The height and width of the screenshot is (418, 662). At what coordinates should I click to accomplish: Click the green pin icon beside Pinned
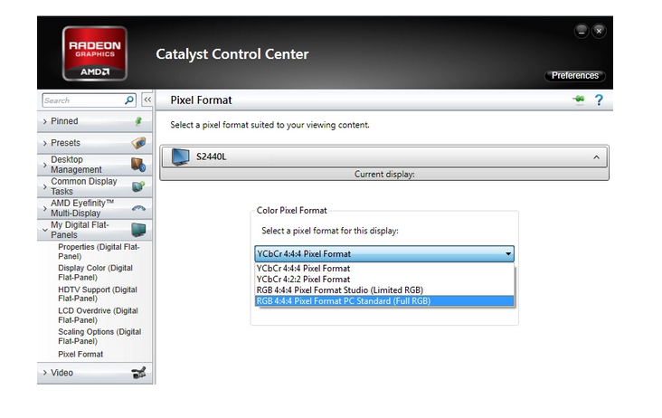pyautogui.click(x=138, y=121)
